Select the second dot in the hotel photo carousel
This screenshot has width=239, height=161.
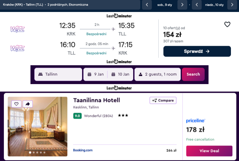pyautogui.click(x=34, y=152)
